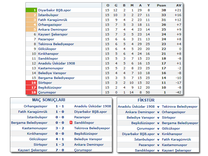Click Tekirova Belediyespor in the first fixture row
This screenshot has height=156, width=208.
(180, 106)
